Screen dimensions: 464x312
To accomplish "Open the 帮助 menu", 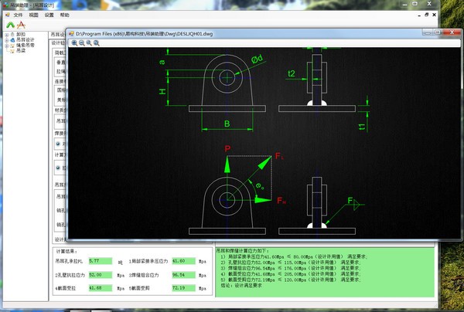I will 64,15.
